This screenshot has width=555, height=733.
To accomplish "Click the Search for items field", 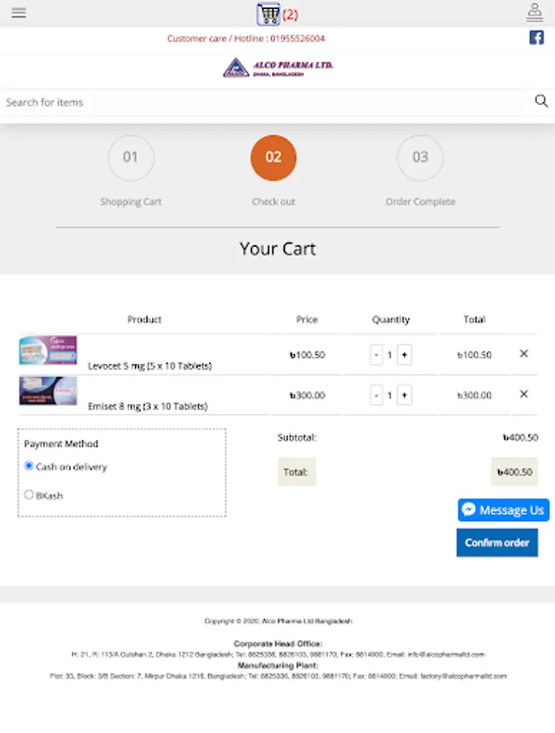I will 260,102.
